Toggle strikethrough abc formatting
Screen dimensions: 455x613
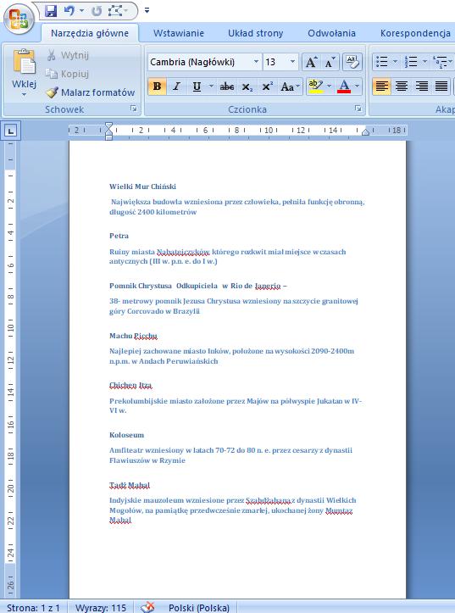tap(227, 86)
